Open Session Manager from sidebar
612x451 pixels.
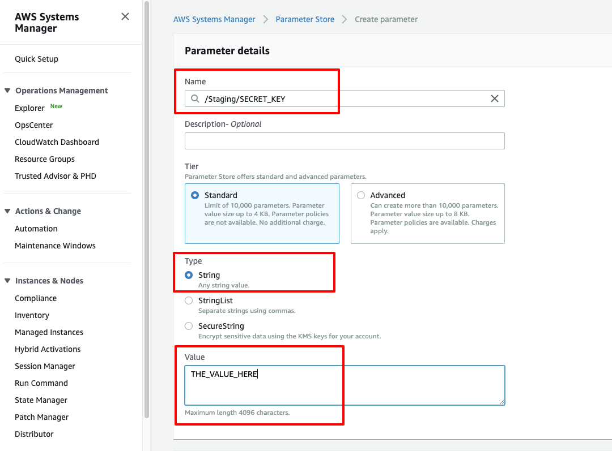[45, 366]
